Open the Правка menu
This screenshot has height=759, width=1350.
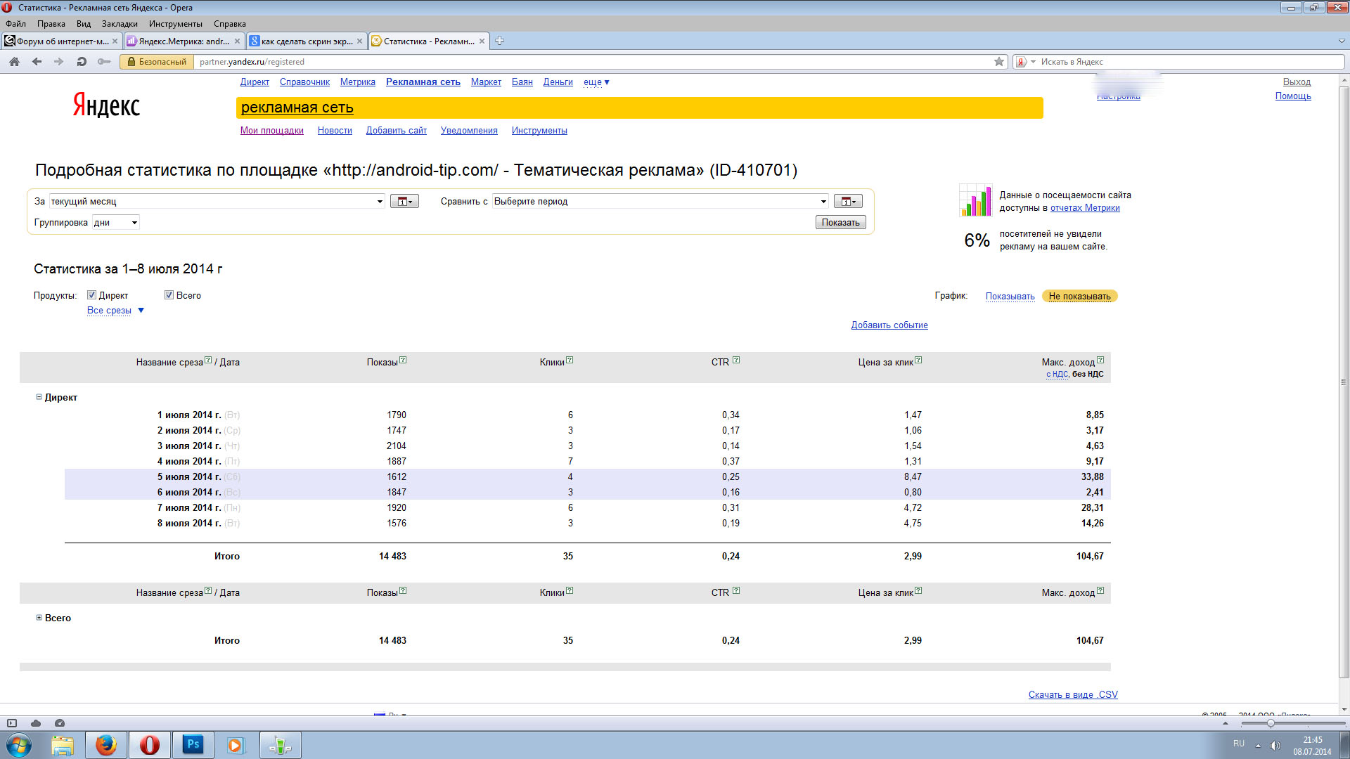51,24
